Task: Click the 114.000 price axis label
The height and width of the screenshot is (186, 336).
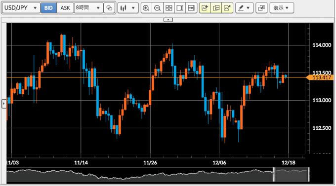Action: click(322, 45)
